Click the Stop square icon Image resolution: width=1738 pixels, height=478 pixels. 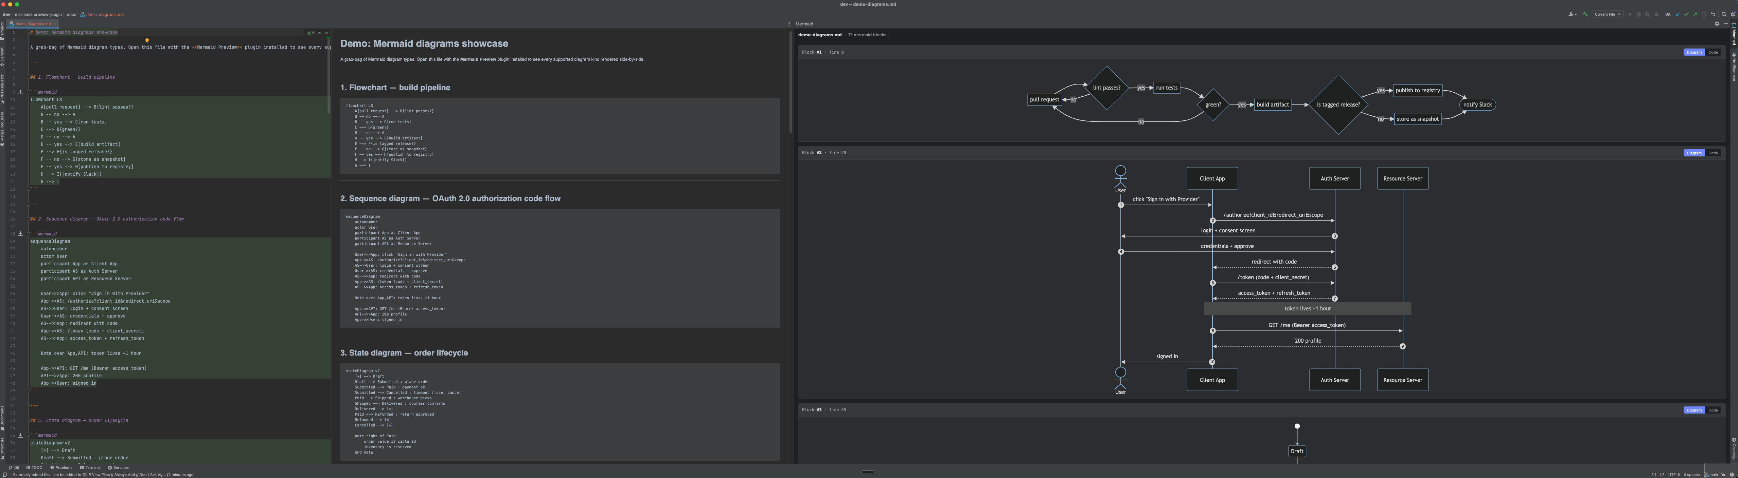click(x=1656, y=14)
